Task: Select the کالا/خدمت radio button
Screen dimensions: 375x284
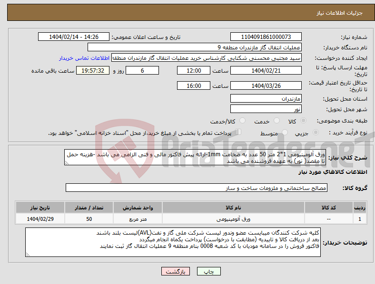Action: click(x=243, y=121)
